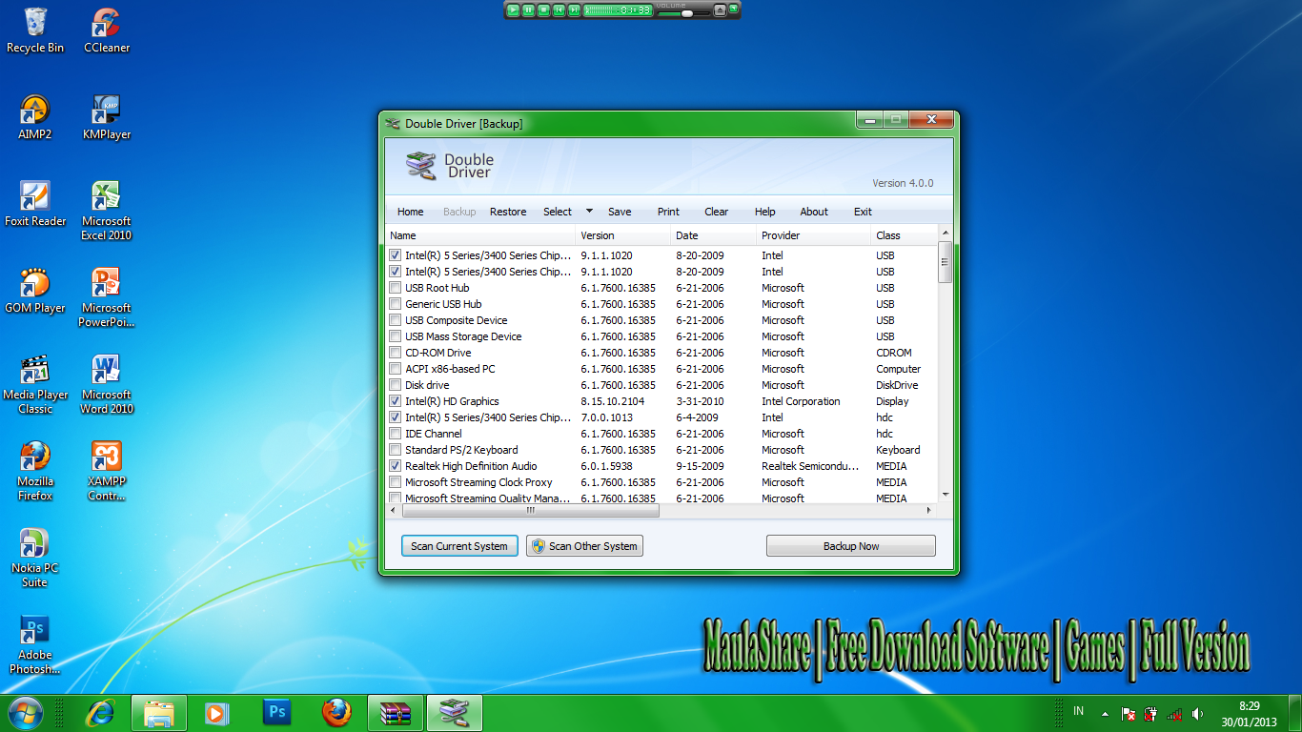Check the Standard PS/2 Keyboard checkbox
This screenshot has width=1302, height=732.
395,450
